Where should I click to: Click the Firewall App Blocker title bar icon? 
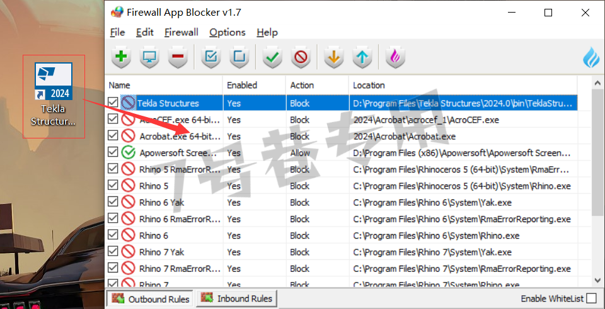click(x=117, y=12)
